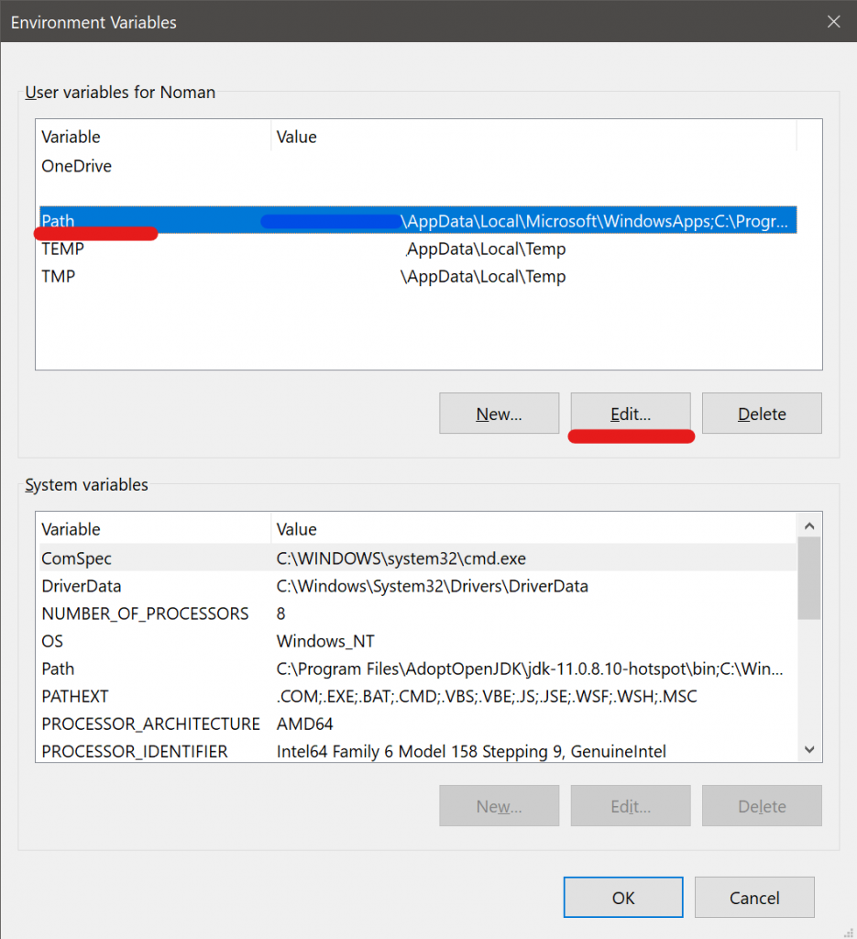Viewport: 857px width, 939px height.
Task: Close the Environment Variables dialog
Action: (x=833, y=22)
